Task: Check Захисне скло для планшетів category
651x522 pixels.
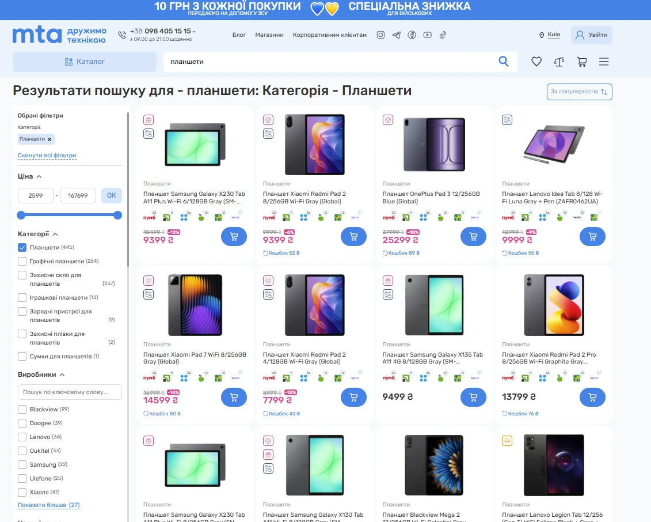Action: coord(22,275)
